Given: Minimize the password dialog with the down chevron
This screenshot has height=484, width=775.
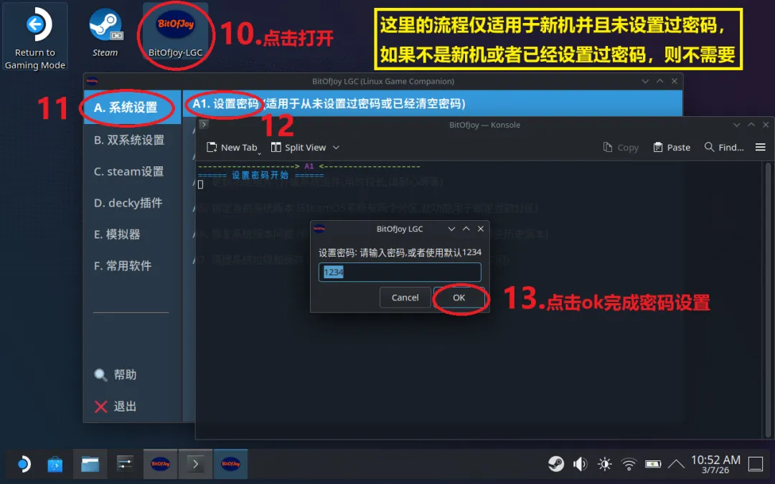Looking at the screenshot, I should click(x=451, y=229).
